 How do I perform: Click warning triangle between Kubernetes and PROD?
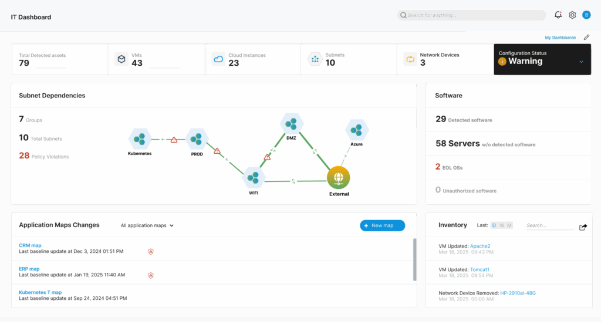click(174, 140)
